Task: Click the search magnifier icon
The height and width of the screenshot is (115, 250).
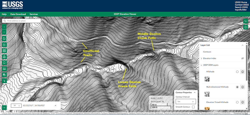Action: click(x=5, y=21)
